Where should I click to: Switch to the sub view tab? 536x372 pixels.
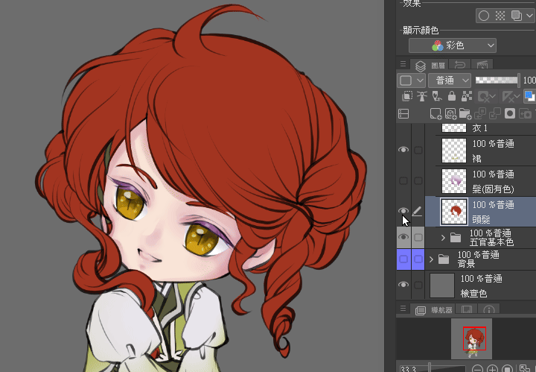467,309
